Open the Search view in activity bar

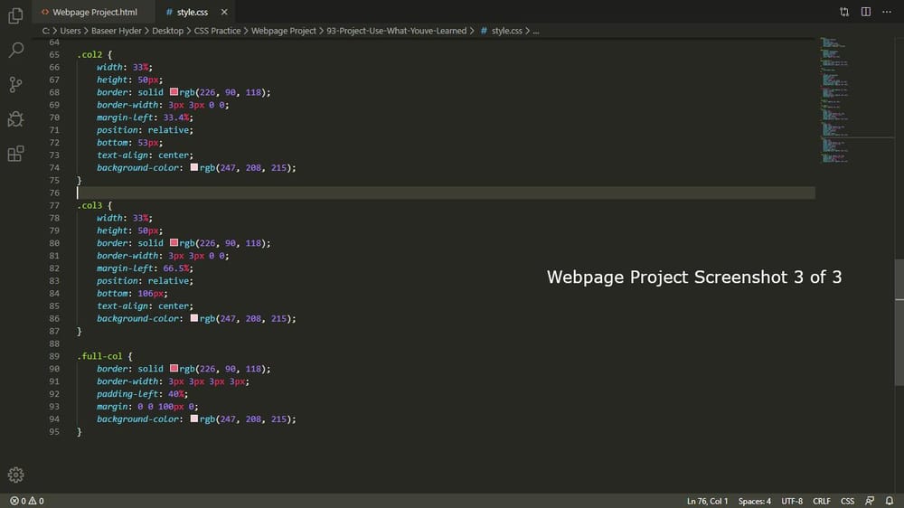(15, 50)
